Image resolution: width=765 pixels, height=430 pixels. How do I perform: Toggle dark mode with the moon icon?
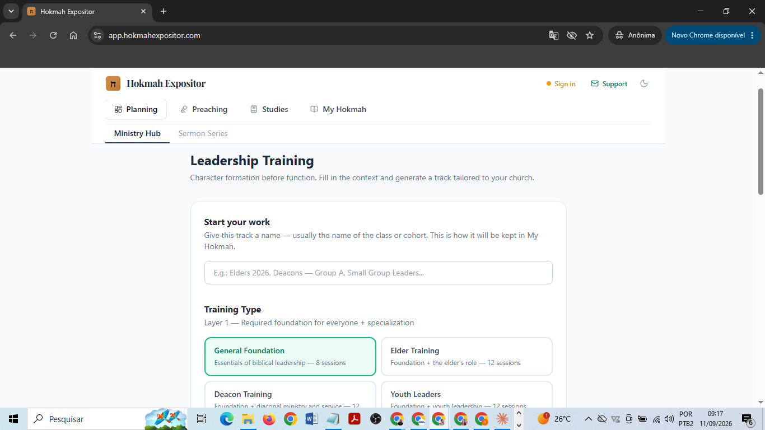click(644, 83)
